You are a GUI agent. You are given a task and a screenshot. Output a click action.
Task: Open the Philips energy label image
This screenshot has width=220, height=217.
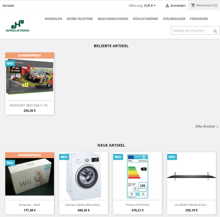pyautogui.click(x=138, y=177)
